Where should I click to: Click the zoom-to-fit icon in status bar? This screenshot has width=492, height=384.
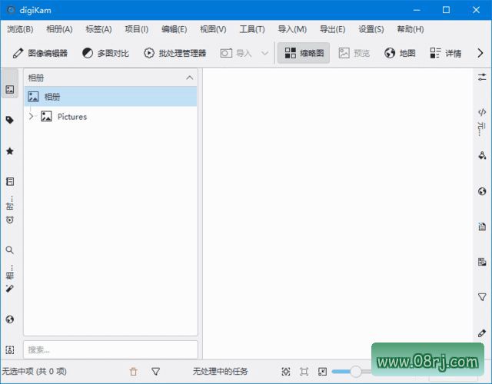[x=286, y=372]
